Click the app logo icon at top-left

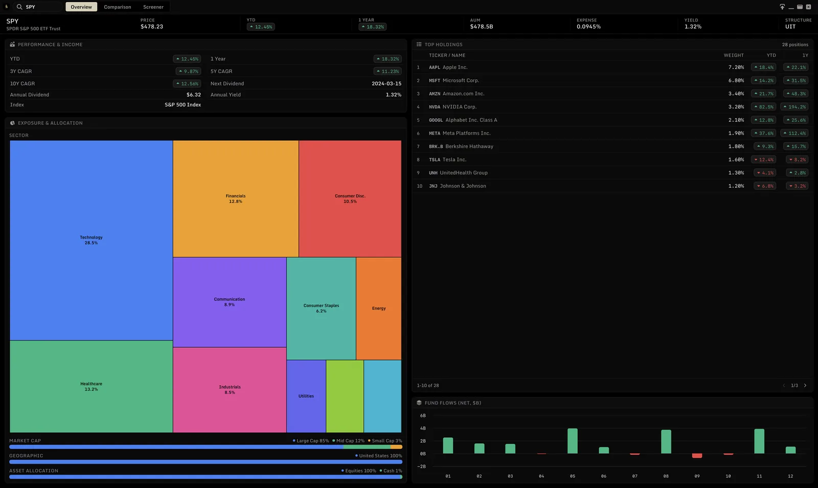[x=7, y=7]
